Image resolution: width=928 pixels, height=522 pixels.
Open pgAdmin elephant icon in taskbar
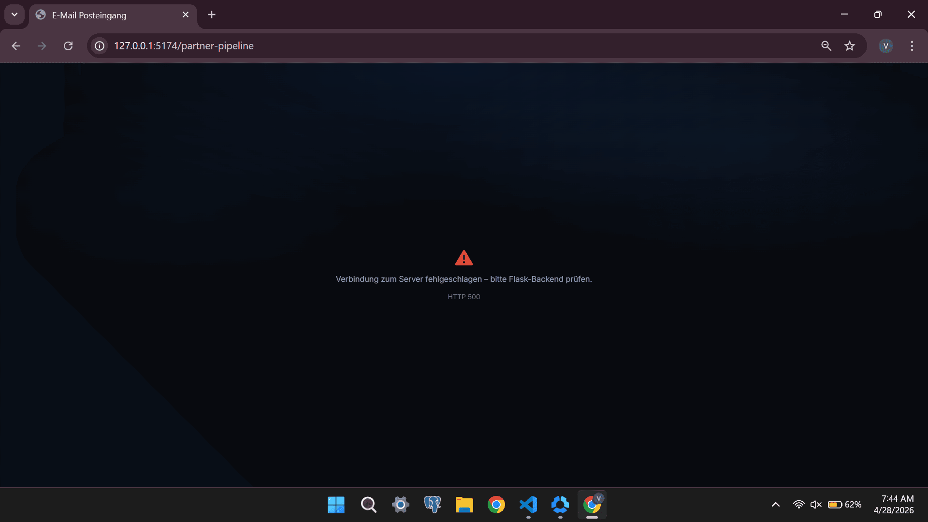click(x=432, y=505)
